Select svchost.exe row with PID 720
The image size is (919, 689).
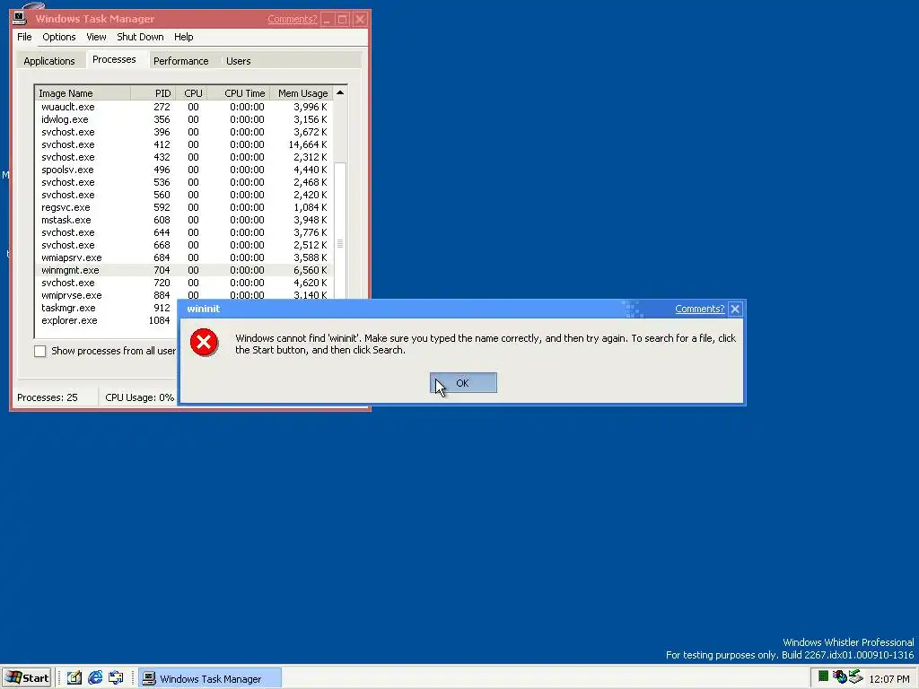tap(184, 283)
